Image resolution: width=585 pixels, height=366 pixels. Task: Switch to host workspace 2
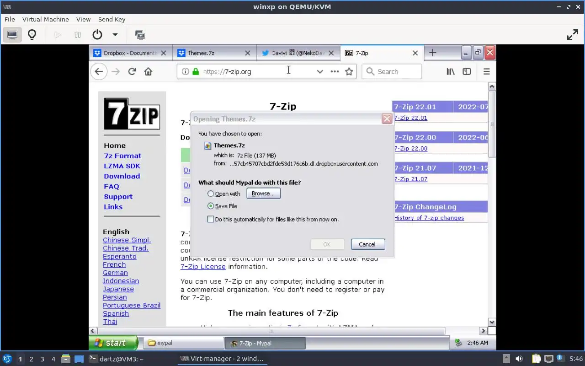(x=31, y=359)
